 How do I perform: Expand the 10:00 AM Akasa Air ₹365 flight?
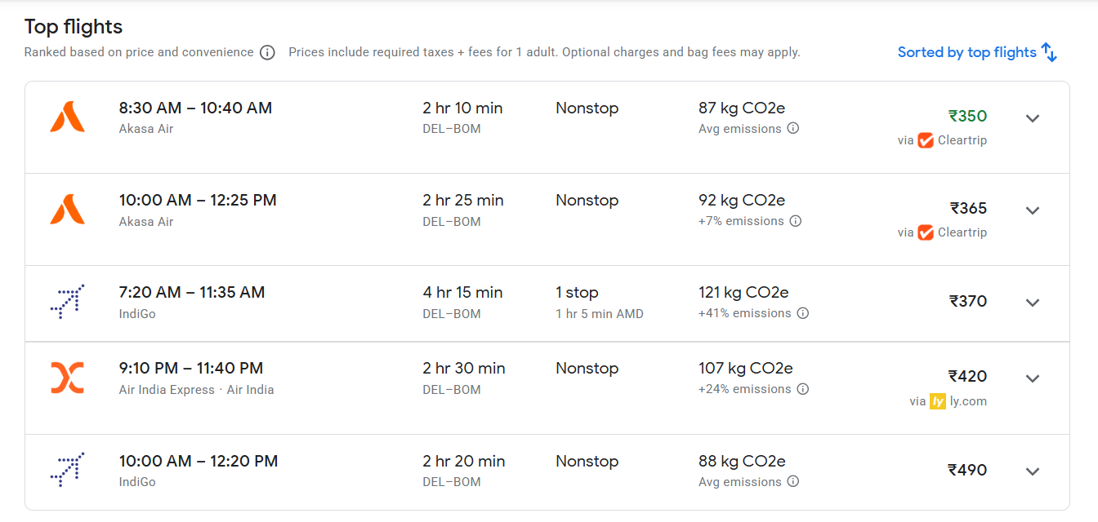[x=1033, y=210]
